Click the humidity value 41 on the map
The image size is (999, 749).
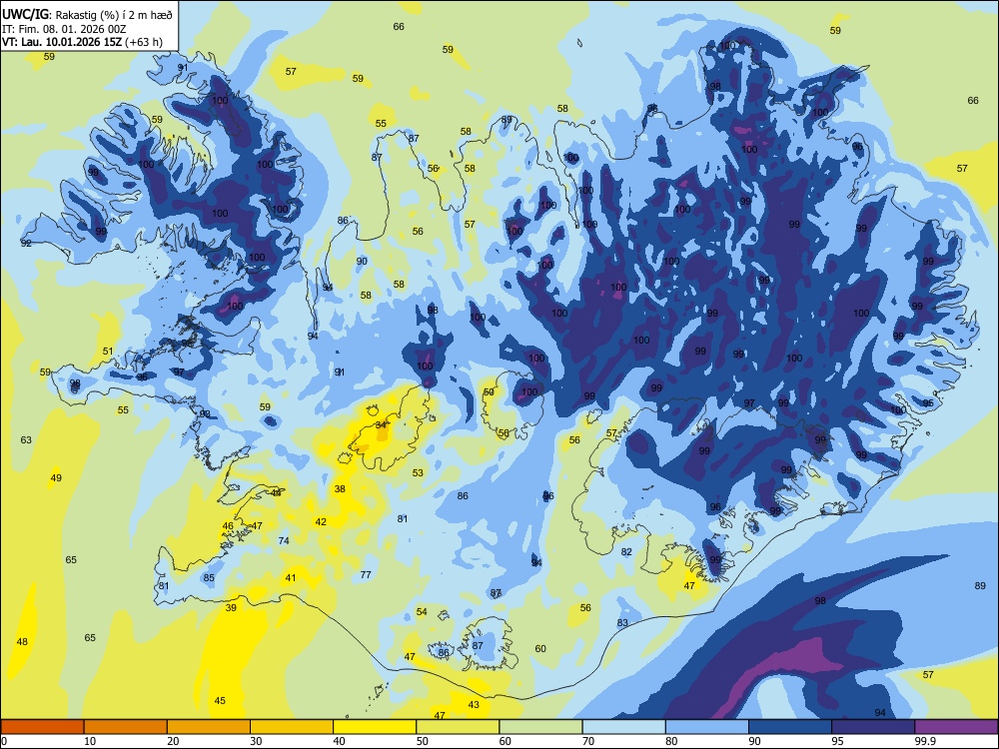pyautogui.click(x=291, y=577)
